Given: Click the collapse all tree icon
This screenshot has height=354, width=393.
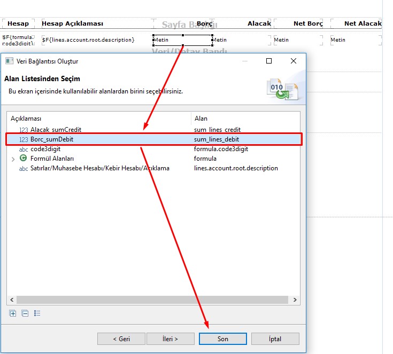Looking at the screenshot, I should pyautogui.click(x=25, y=313).
